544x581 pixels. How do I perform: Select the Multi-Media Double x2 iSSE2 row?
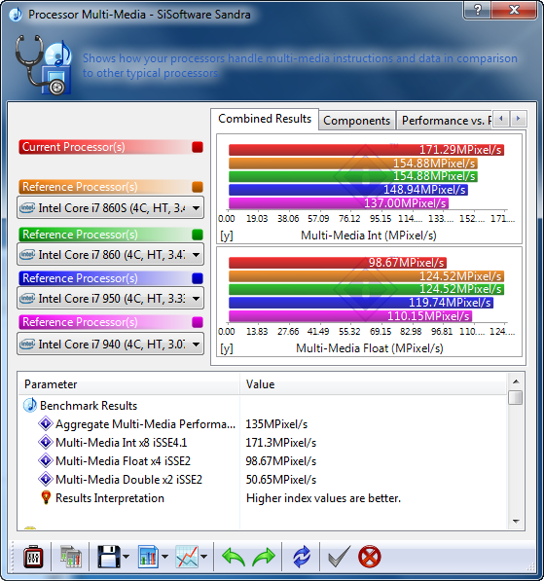point(263,480)
